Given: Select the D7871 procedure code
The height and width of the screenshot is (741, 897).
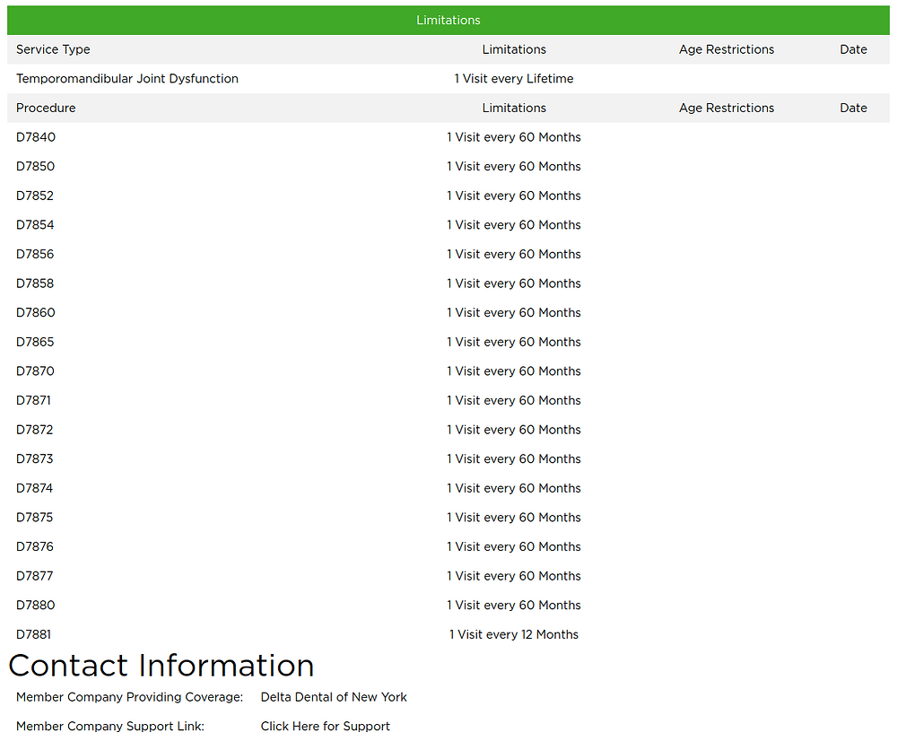Looking at the screenshot, I should tap(33, 400).
